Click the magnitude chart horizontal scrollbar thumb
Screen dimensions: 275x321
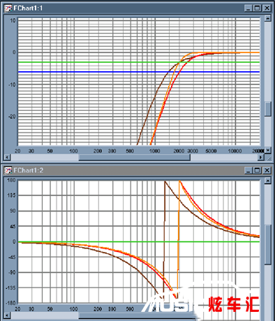134,158
